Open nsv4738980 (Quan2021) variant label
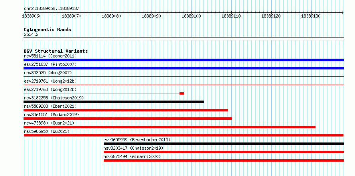The width and height of the screenshot is (355, 176). pos(49,123)
